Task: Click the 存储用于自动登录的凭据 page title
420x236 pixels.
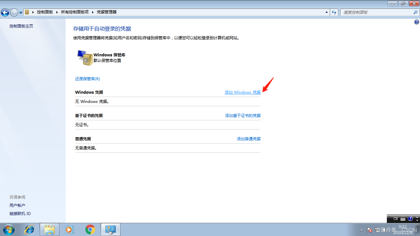Action: [x=102, y=29]
